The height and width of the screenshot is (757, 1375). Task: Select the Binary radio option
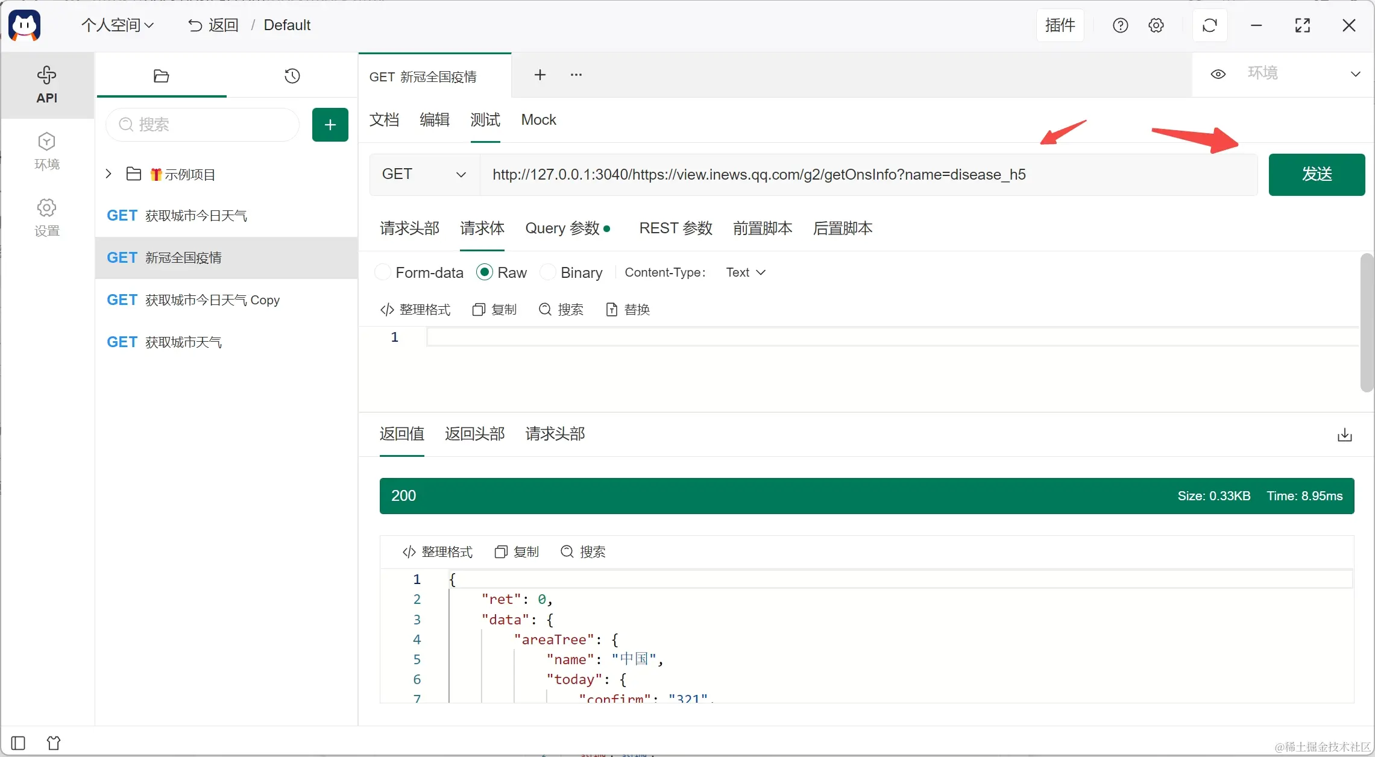(547, 272)
